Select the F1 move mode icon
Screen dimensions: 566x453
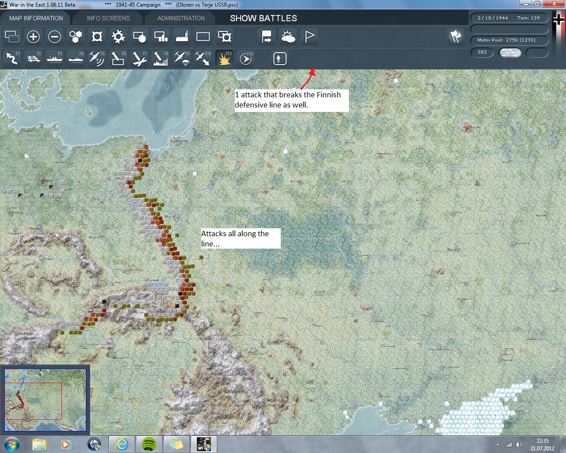(12, 58)
